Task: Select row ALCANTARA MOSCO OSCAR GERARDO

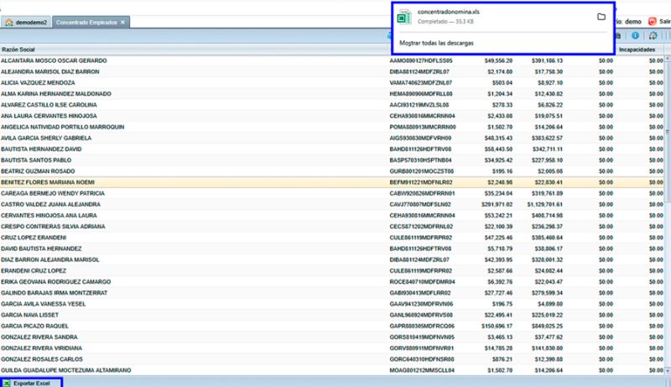Action: point(332,60)
